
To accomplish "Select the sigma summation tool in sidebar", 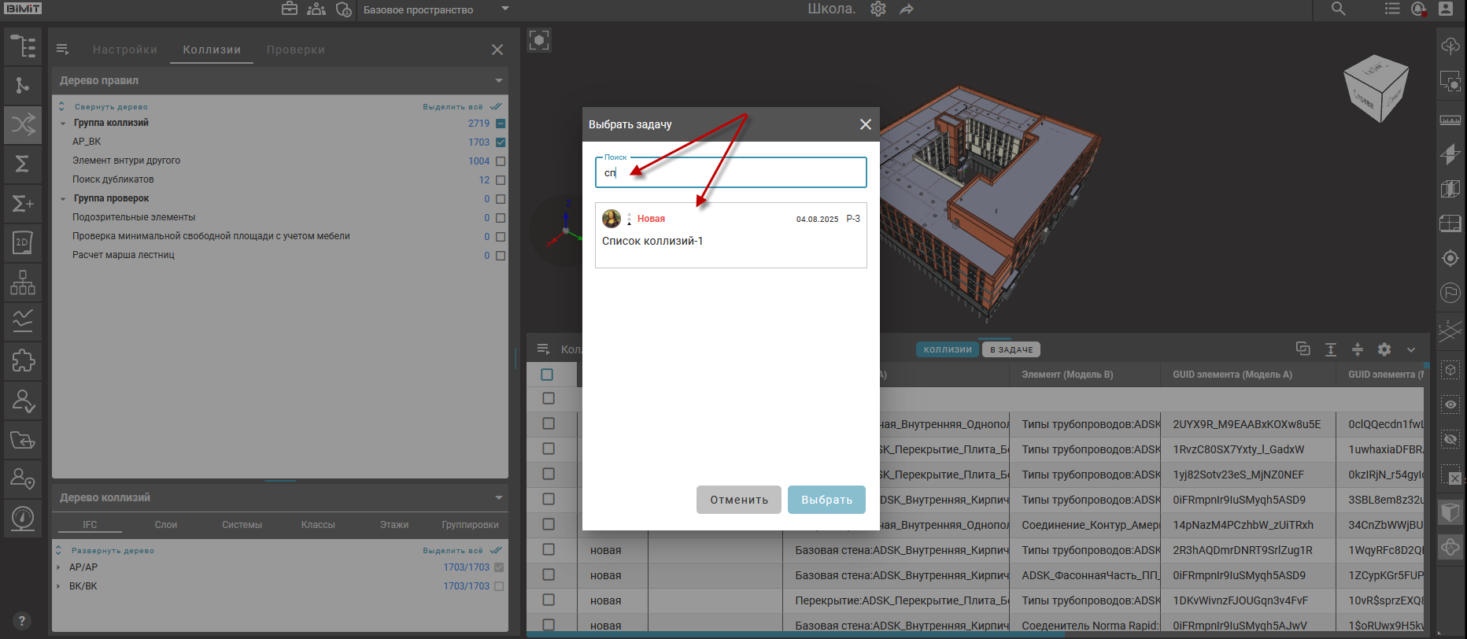I will coord(23,164).
